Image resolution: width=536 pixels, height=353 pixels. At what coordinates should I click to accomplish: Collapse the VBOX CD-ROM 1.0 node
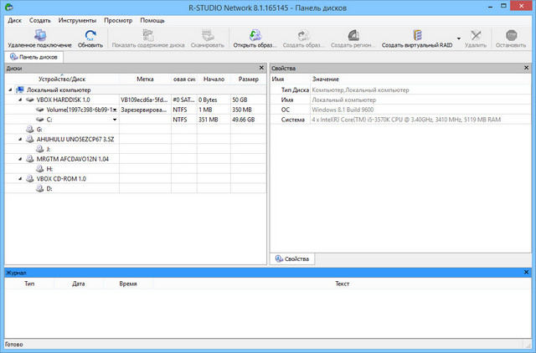point(20,179)
